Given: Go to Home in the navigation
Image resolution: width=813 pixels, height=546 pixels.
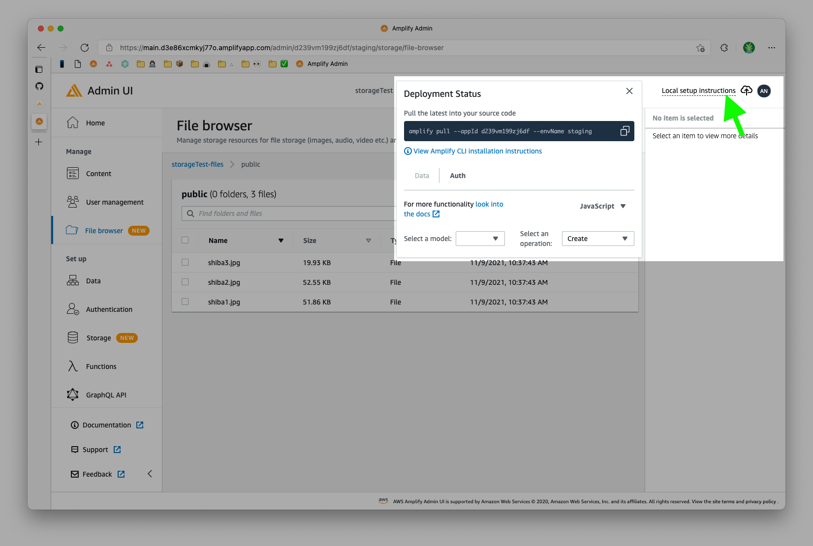Looking at the screenshot, I should tap(95, 123).
